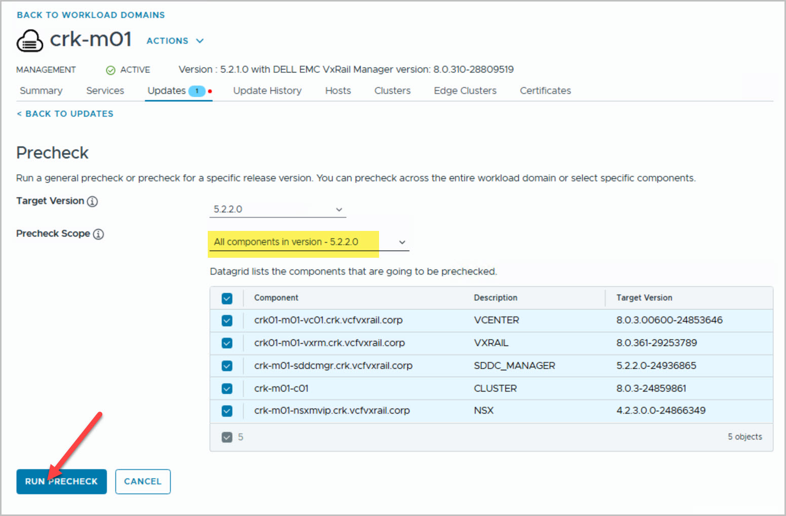Viewport: 786px width, 516px height.
Task: Uncheck the VCENTER component checkbox
Action: [x=227, y=321]
